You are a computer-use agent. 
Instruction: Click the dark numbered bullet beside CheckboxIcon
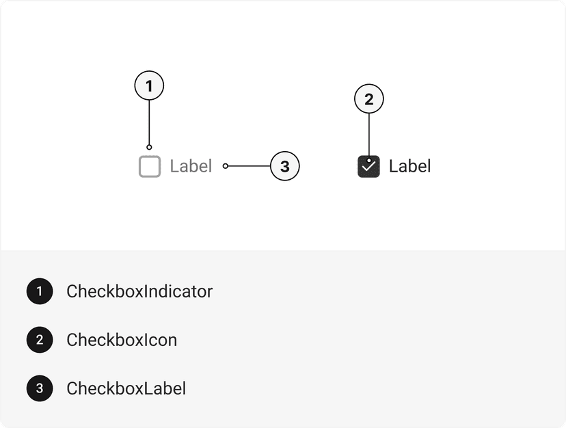pyautogui.click(x=40, y=340)
